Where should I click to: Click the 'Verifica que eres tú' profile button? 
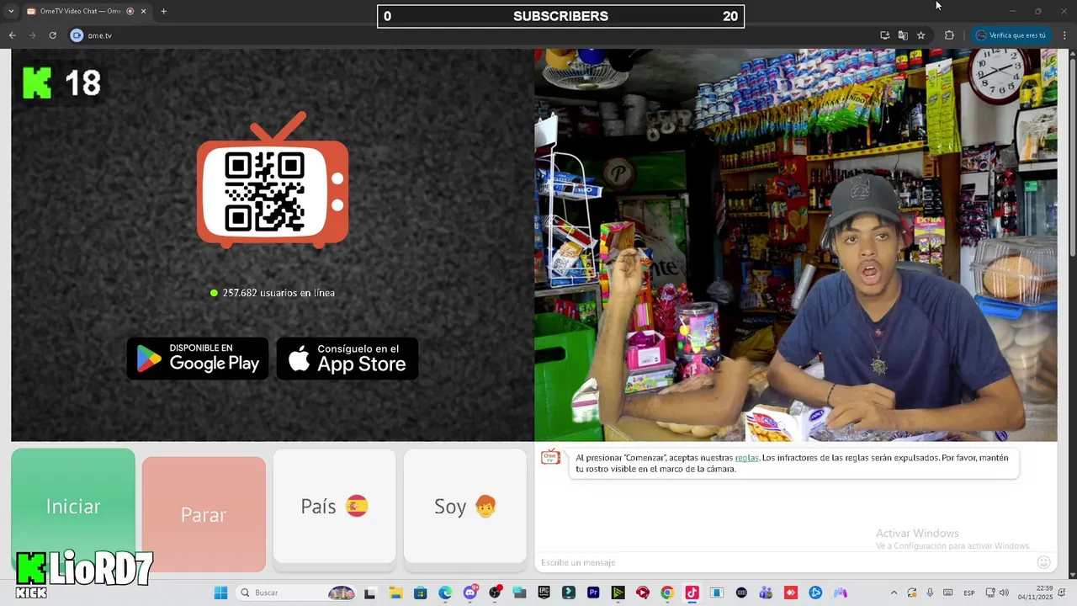[1011, 35]
